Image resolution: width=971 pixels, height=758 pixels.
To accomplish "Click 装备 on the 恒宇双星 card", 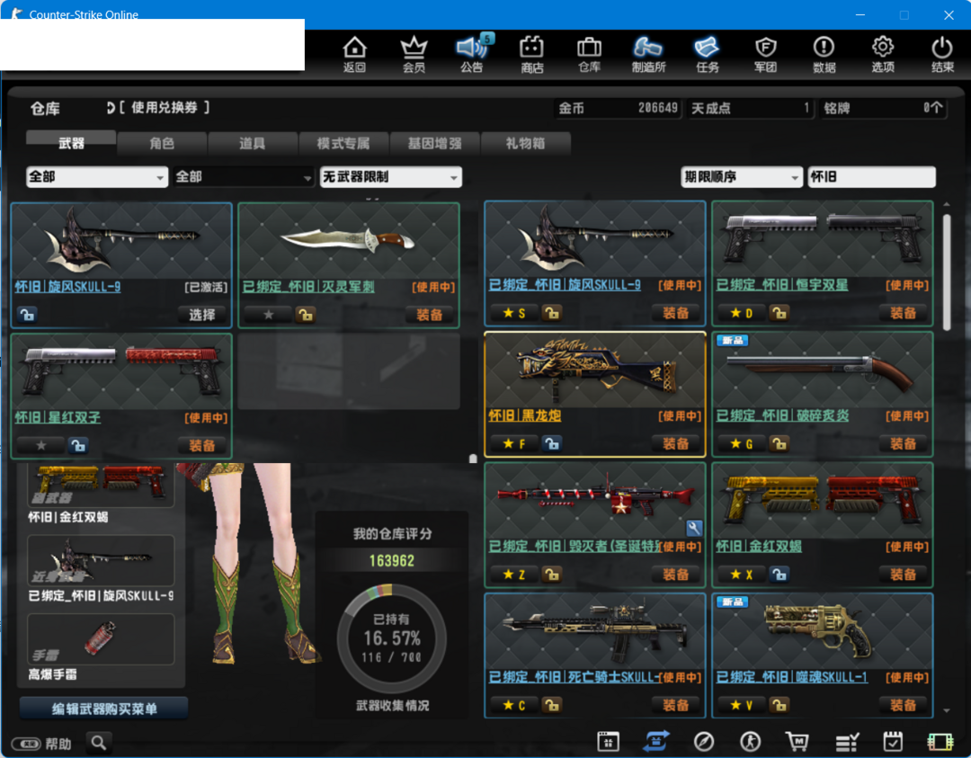I will (x=903, y=313).
